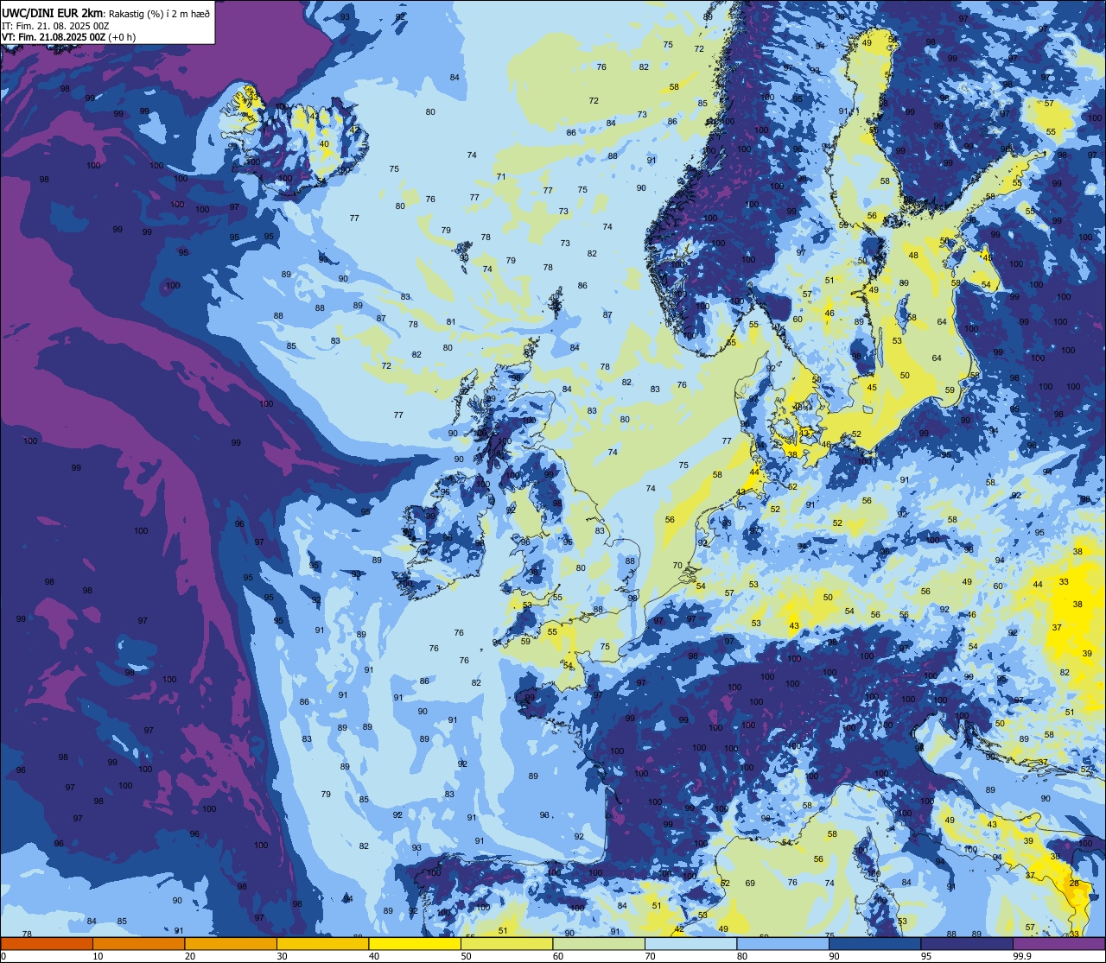This screenshot has width=1106, height=963.
Task: Click the 0–10% dark orange legend swatch
Action: (x=47, y=943)
